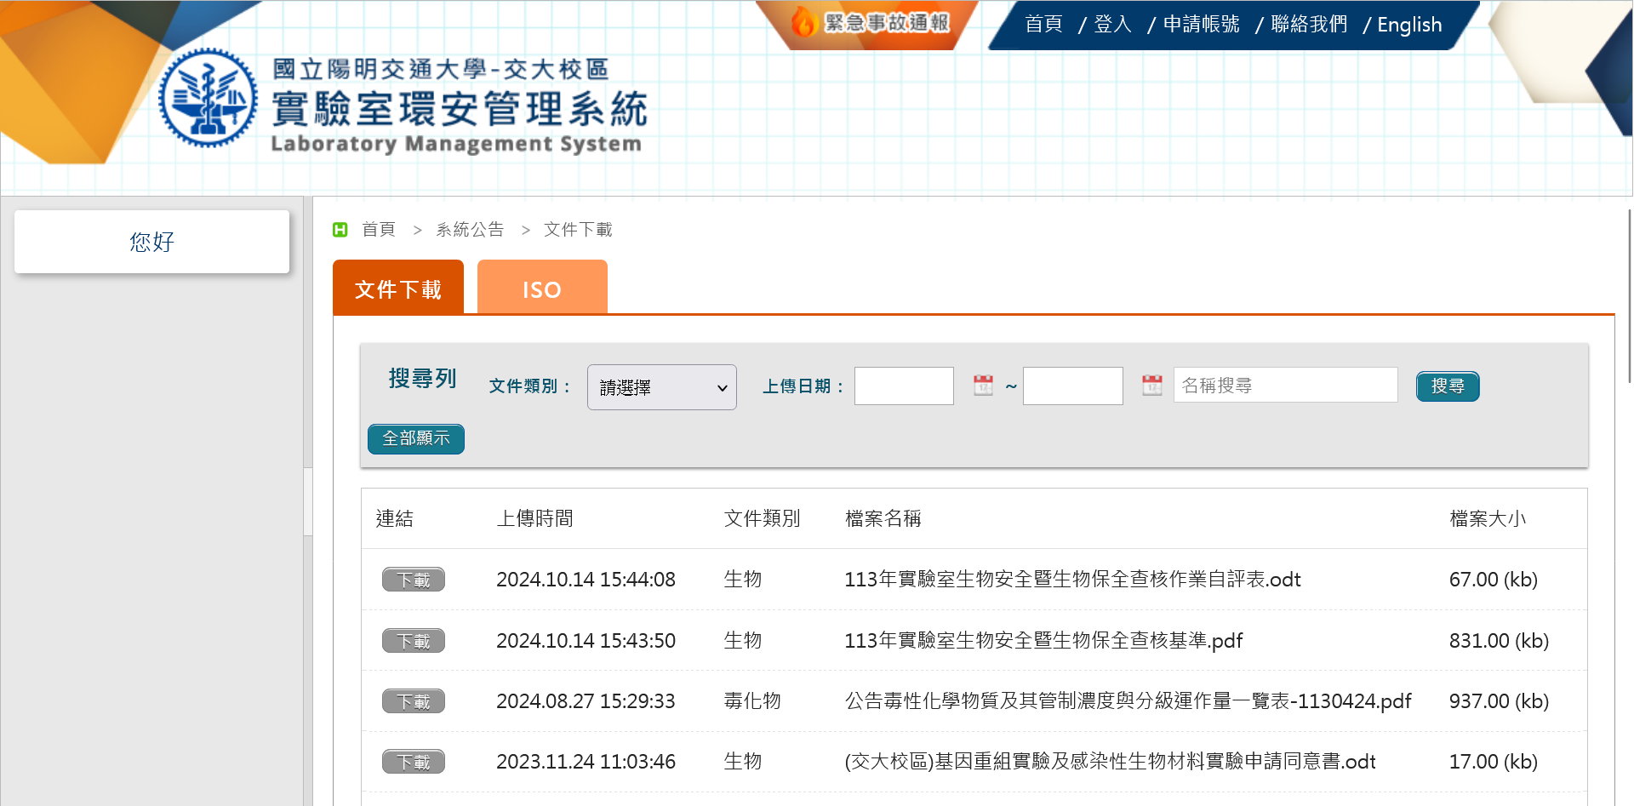Download the 113年 self-evaluation .odt file

(x=414, y=580)
